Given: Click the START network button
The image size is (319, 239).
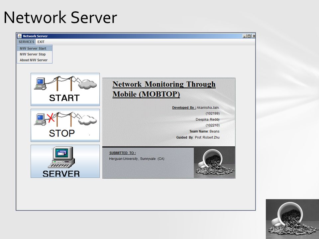Looking at the screenshot, I should tap(65, 89).
